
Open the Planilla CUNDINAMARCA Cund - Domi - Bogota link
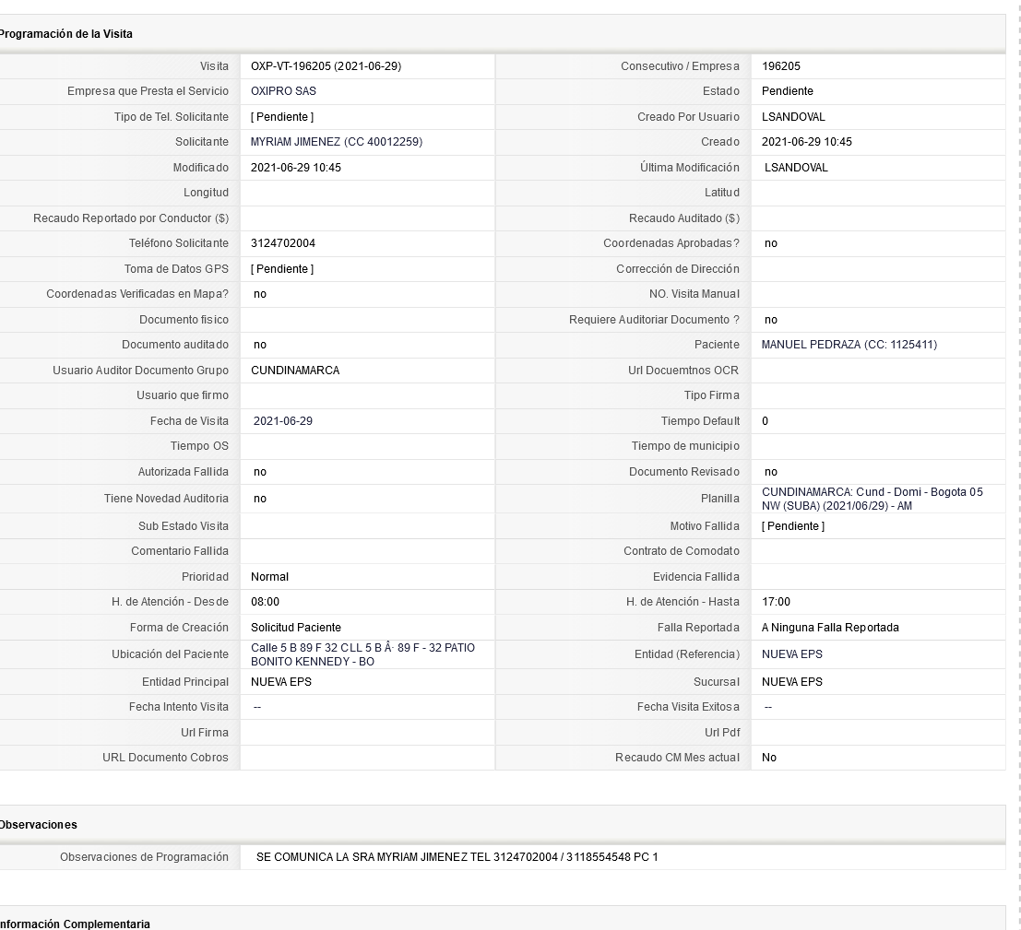(x=873, y=500)
